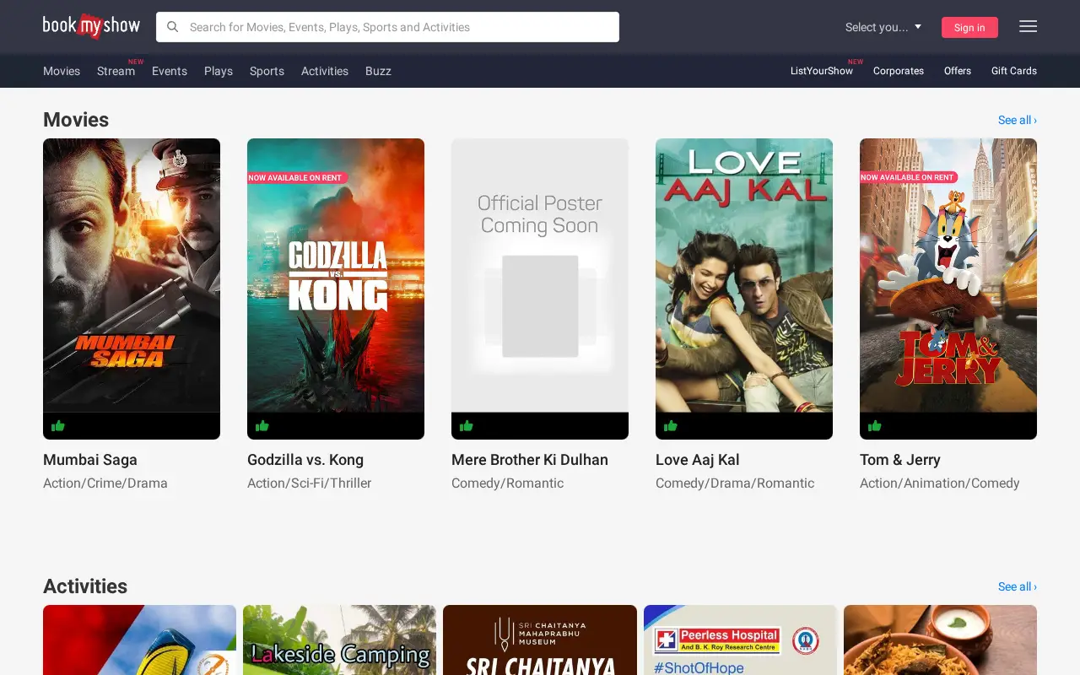
Task: Open the Mumbai Saga poster
Action: tap(132, 289)
